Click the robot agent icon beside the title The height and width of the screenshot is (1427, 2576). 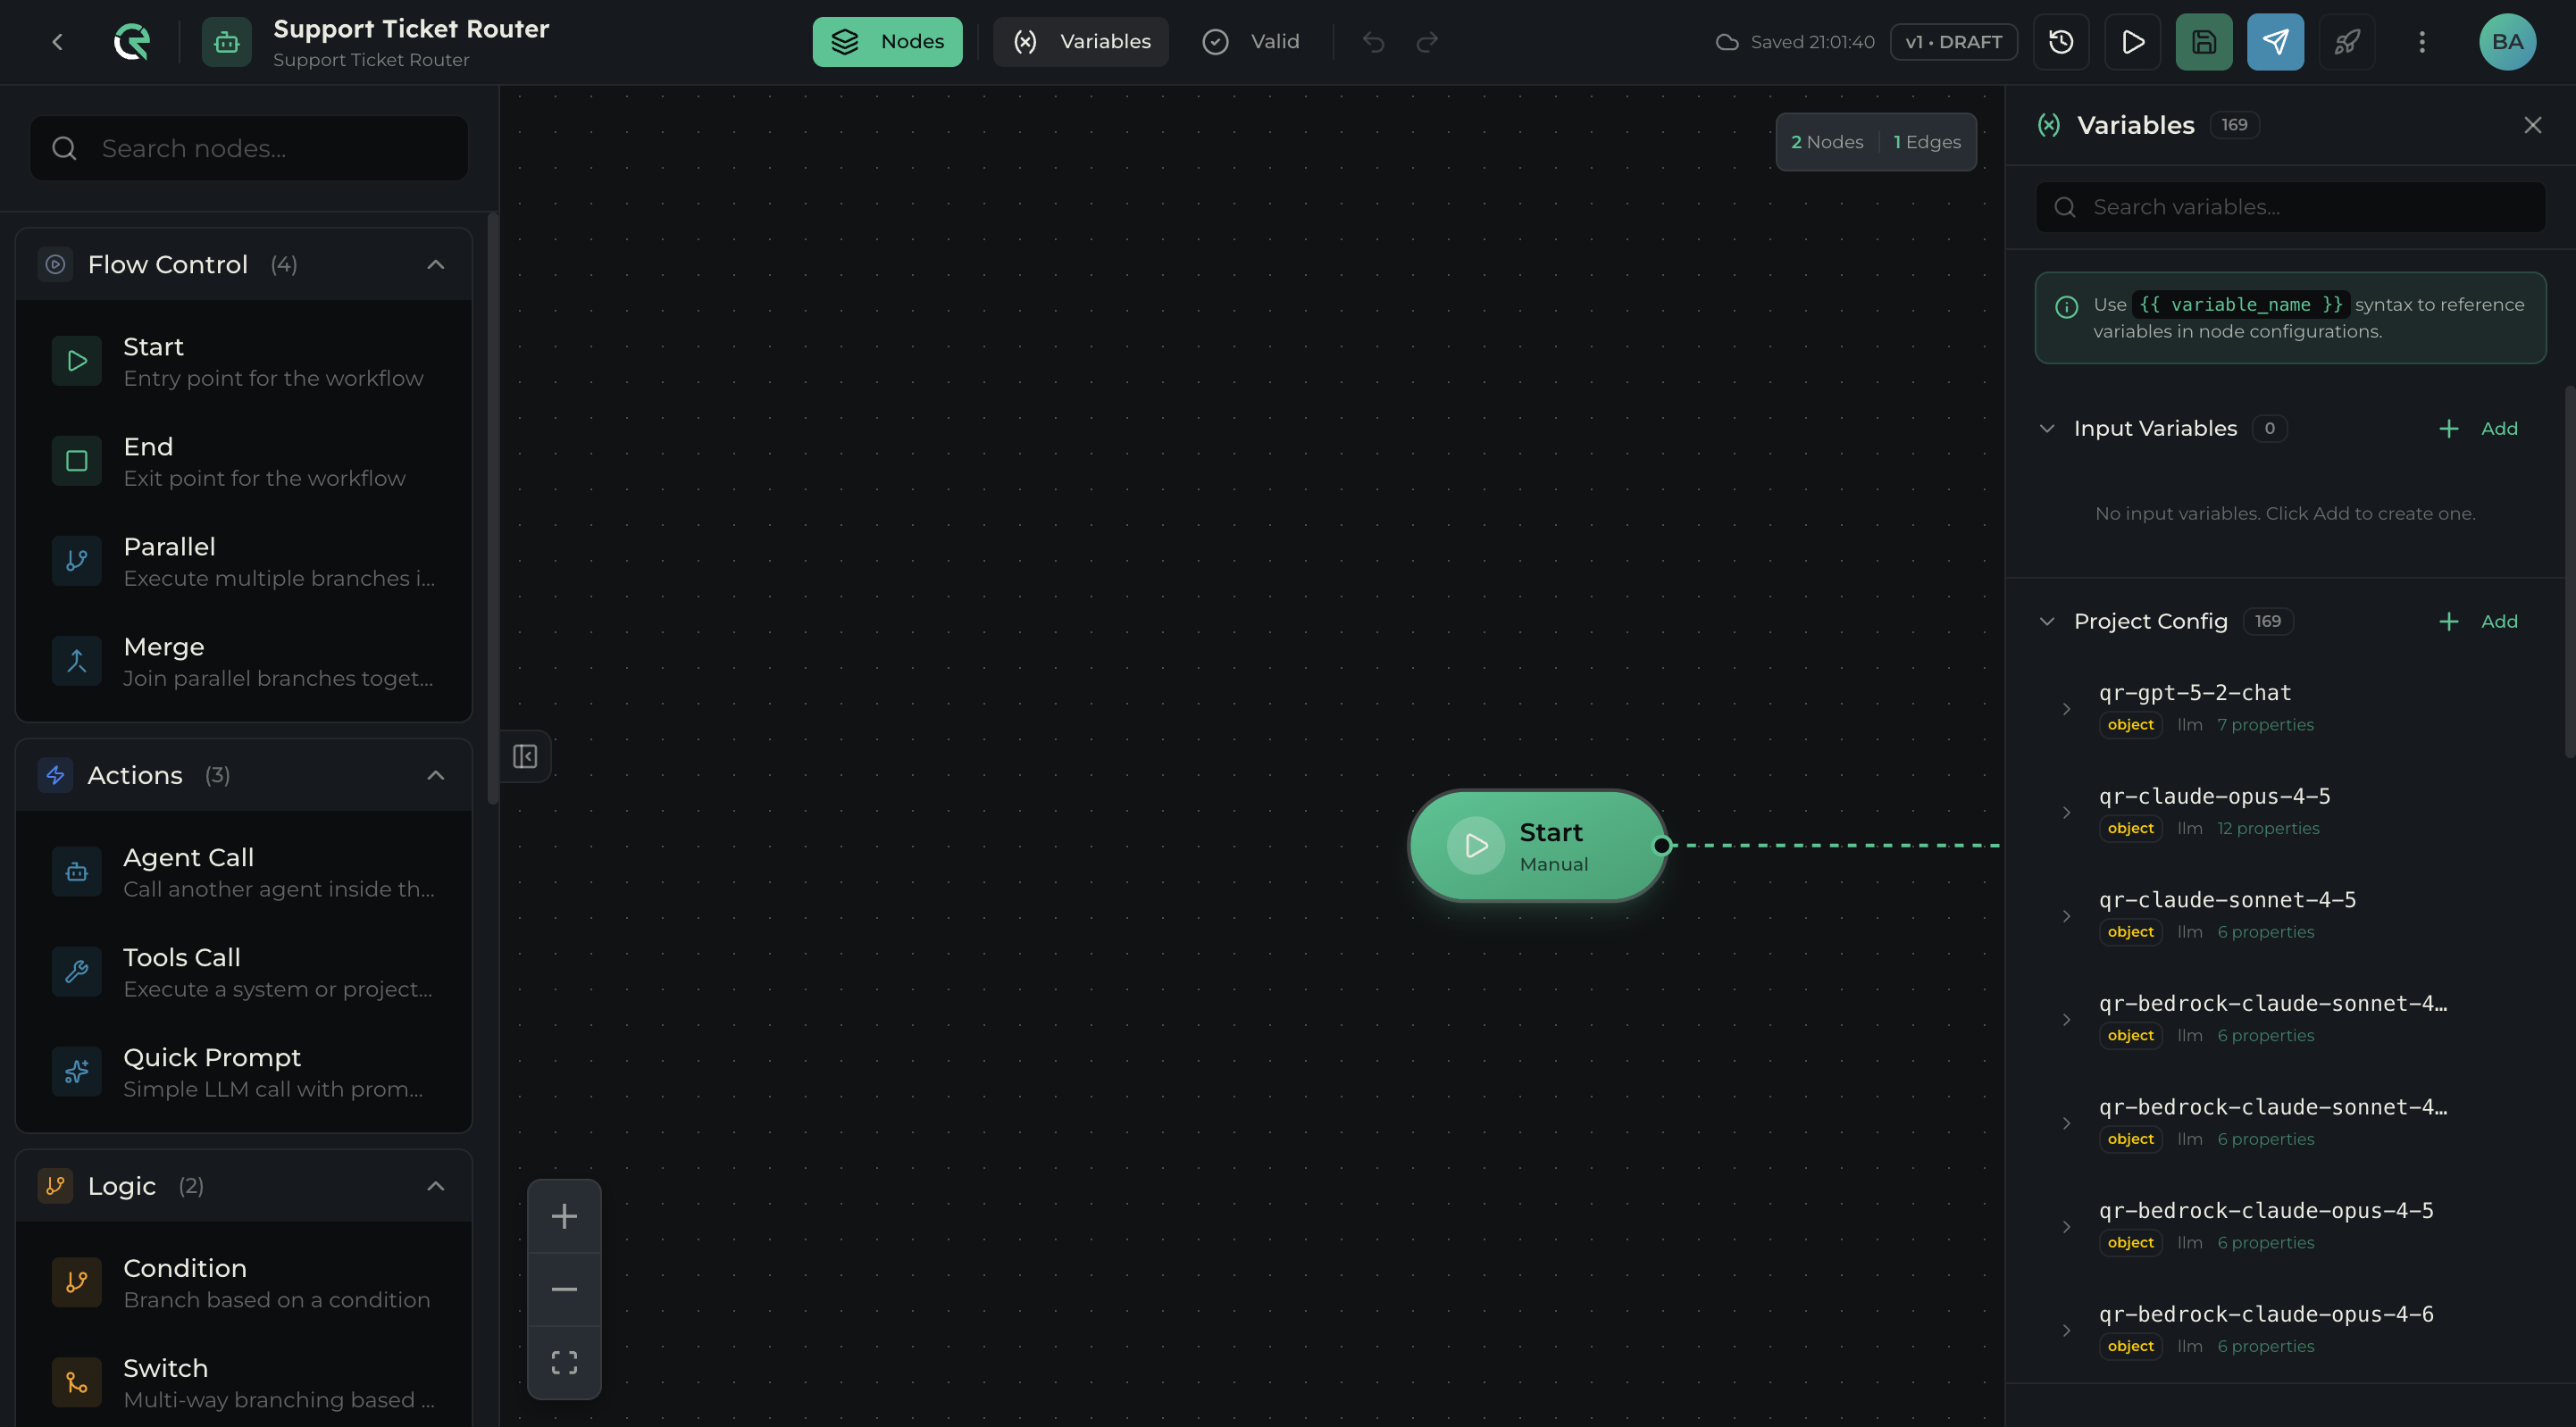(x=226, y=42)
